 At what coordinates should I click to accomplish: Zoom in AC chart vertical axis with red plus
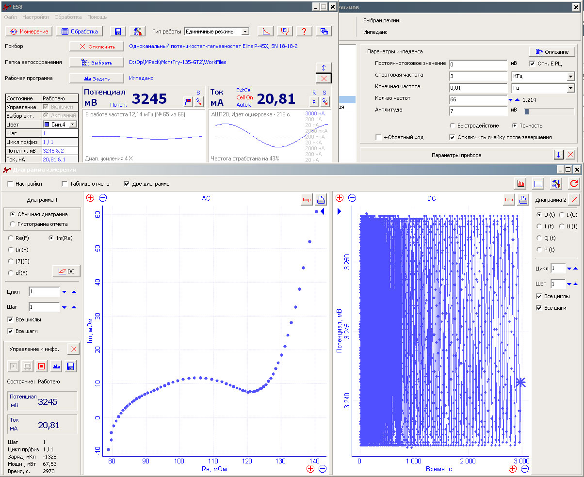click(x=90, y=198)
